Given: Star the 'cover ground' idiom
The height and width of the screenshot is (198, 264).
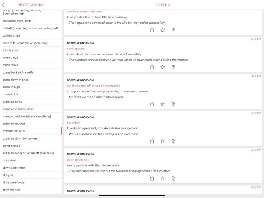Looking at the screenshot, I should tap(163, 67).
